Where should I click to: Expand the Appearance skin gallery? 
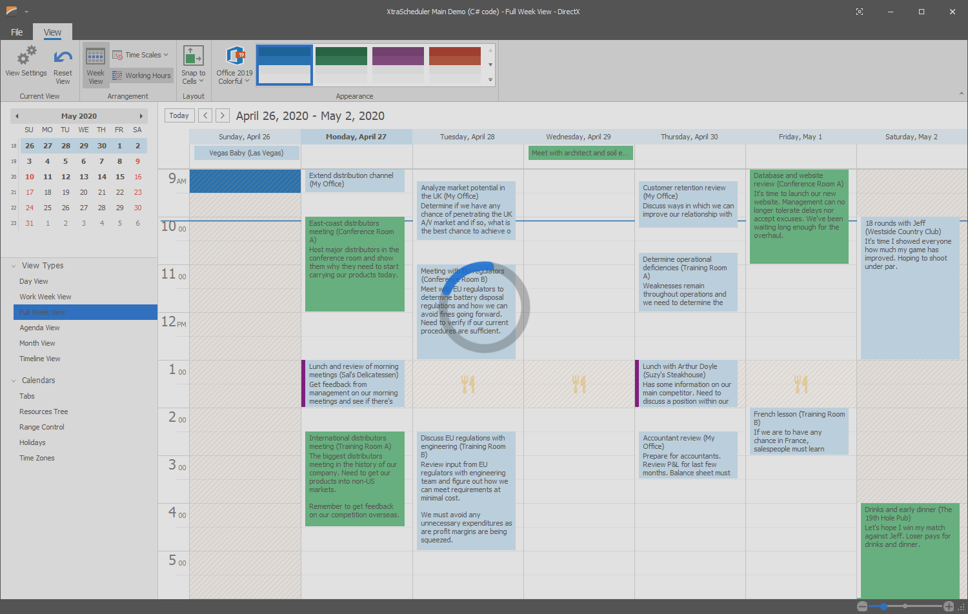click(x=491, y=80)
